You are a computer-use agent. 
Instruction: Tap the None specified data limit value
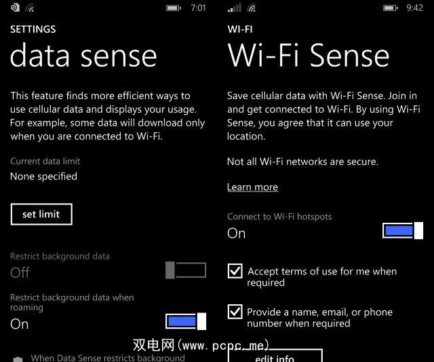43,176
